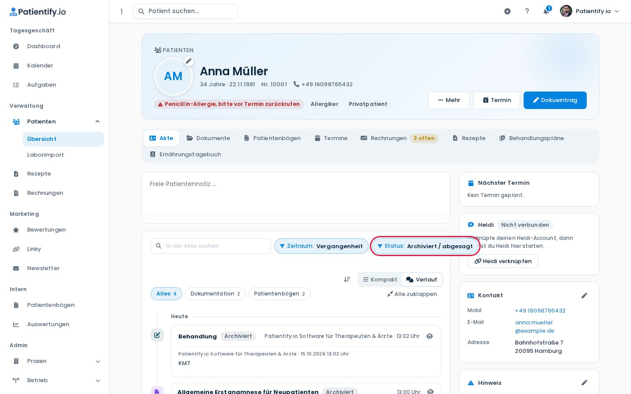631x394 pixels.
Task: Switch to the Dokumente tab
Action: pyautogui.click(x=208, y=138)
